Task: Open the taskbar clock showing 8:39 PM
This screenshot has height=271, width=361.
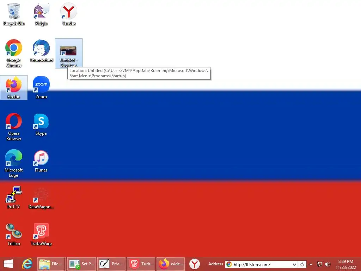Action: (x=346, y=264)
